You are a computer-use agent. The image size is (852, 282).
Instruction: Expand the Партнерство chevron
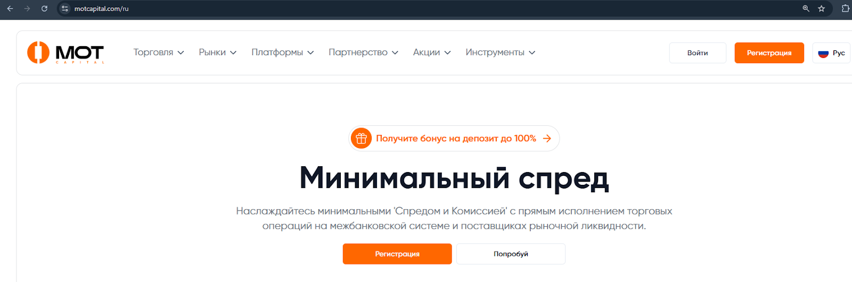395,53
